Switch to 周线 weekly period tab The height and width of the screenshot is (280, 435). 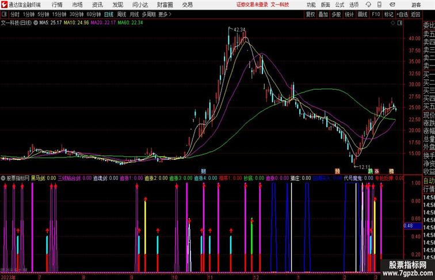point(121,14)
